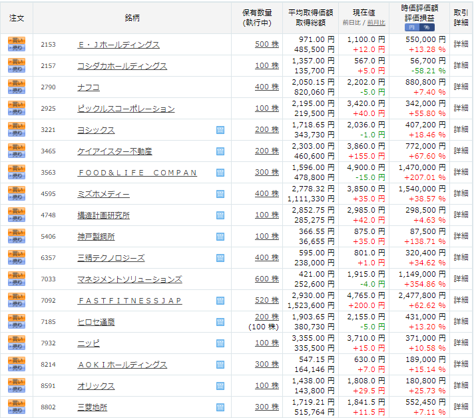Click the 注文 column header

[17, 18]
